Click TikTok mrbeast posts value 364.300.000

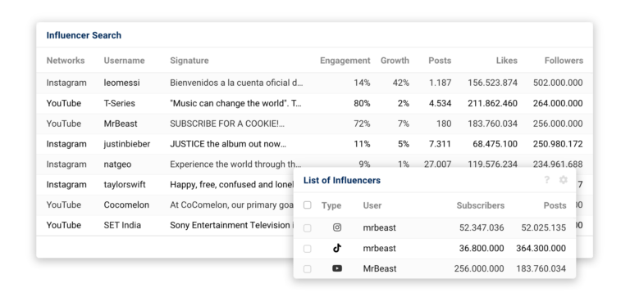pos(541,248)
